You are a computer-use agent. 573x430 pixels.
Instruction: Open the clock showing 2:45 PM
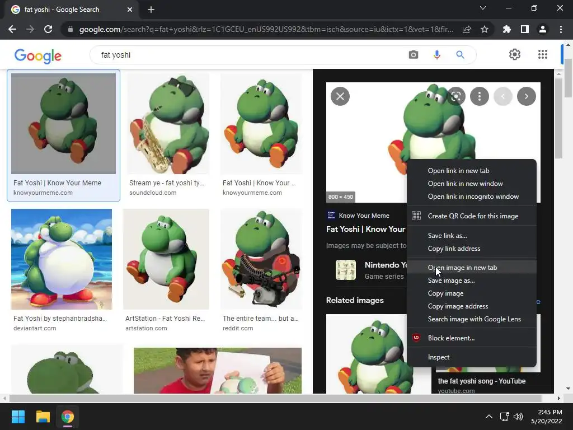coord(546,417)
